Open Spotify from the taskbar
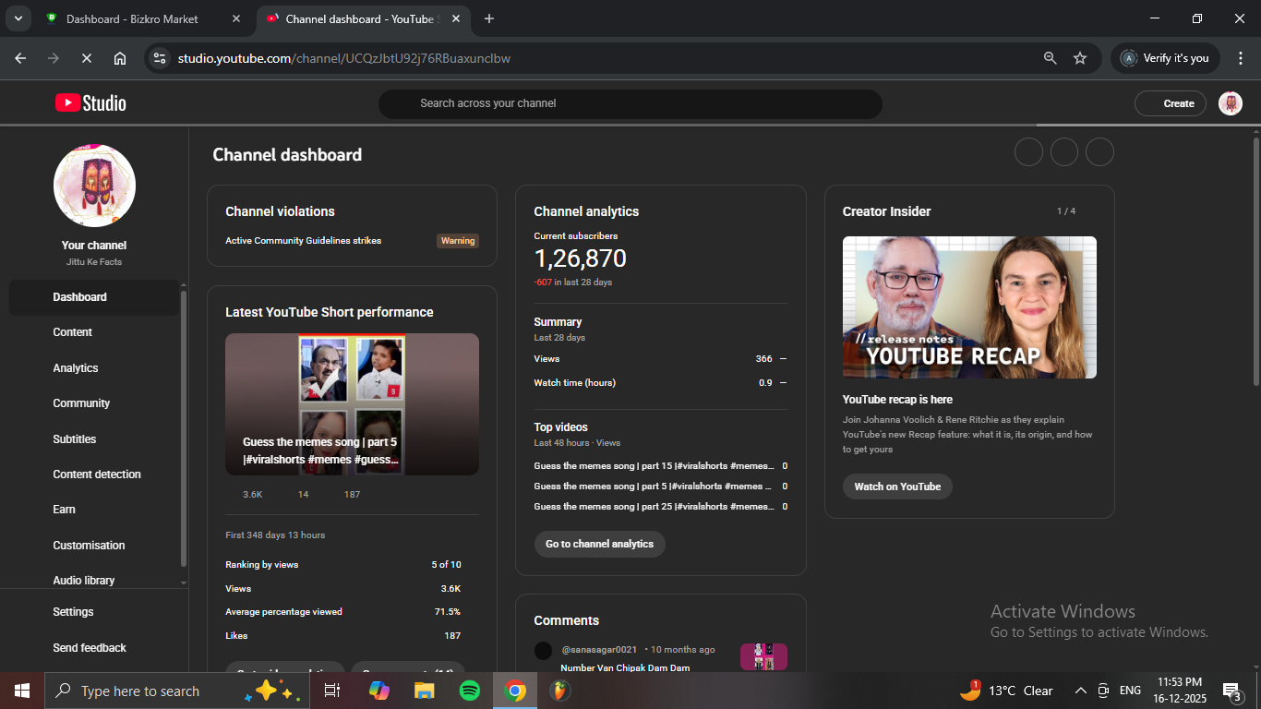Image resolution: width=1261 pixels, height=709 pixels. pyautogui.click(x=469, y=691)
